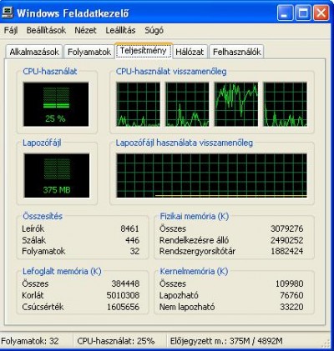
Task: Select the Teljesítmény tab
Action: (x=144, y=51)
